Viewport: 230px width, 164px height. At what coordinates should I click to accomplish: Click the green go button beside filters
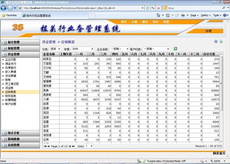pos(175,49)
